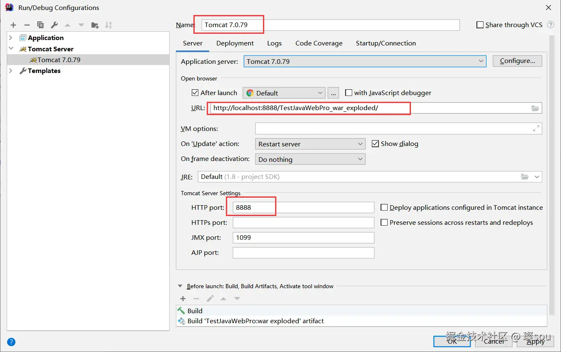Viewport: 561px width, 352px height.
Task: Create new folder icon in left toolbar
Action: click(95, 25)
